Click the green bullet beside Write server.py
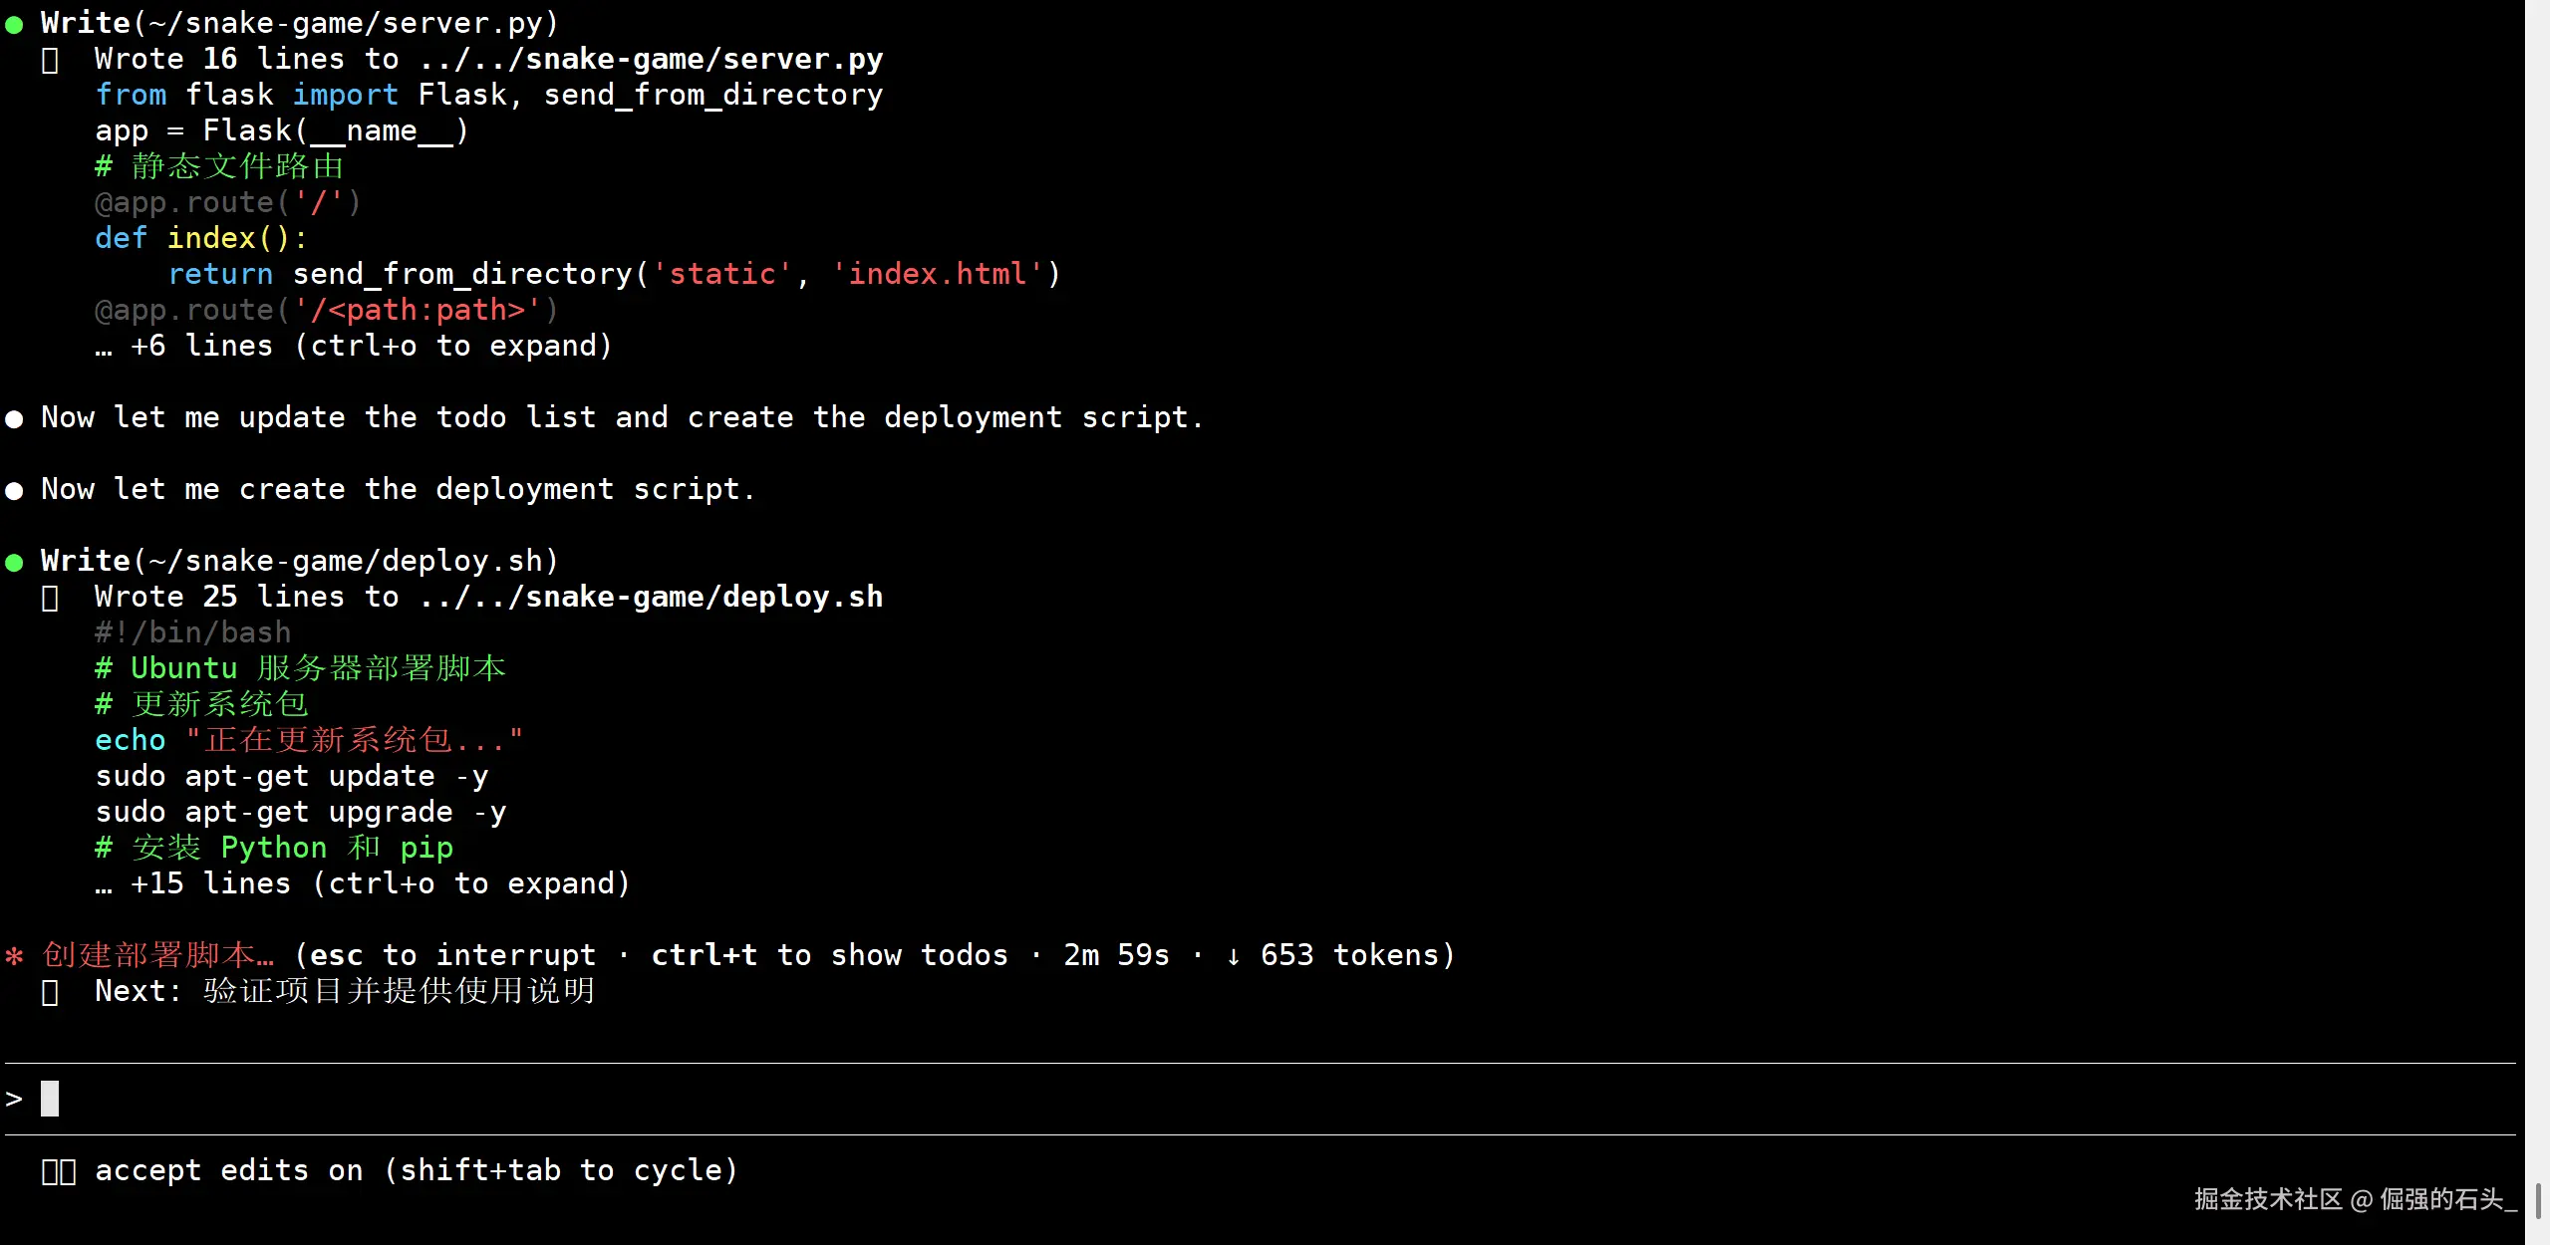Image resolution: width=2550 pixels, height=1245 pixels. 14,24
